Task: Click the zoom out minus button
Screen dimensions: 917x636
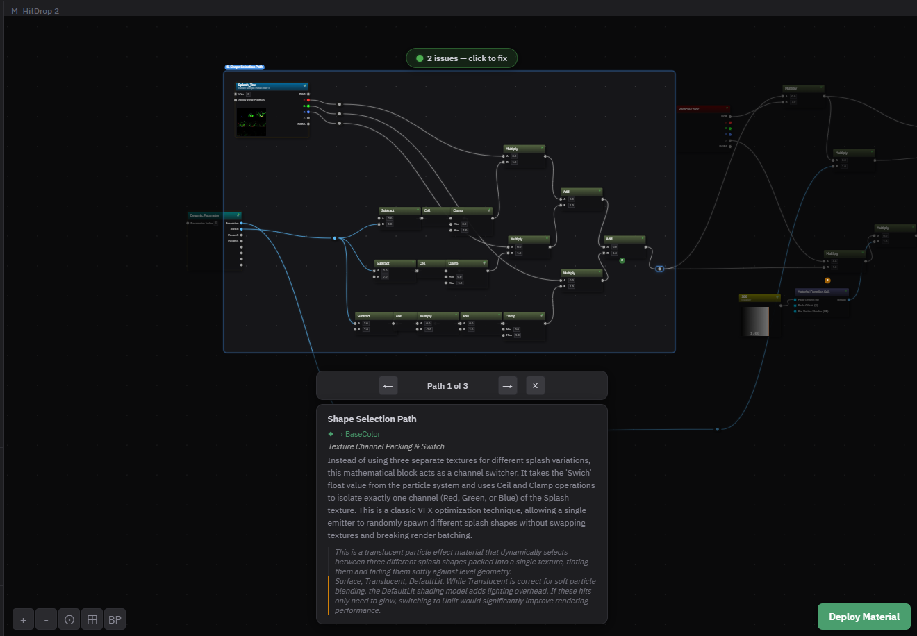Action: pyautogui.click(x=47, y=620)
